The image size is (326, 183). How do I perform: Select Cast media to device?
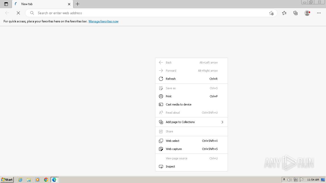(192, 104)
